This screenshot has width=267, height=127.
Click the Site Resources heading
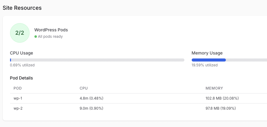[22, 8]
